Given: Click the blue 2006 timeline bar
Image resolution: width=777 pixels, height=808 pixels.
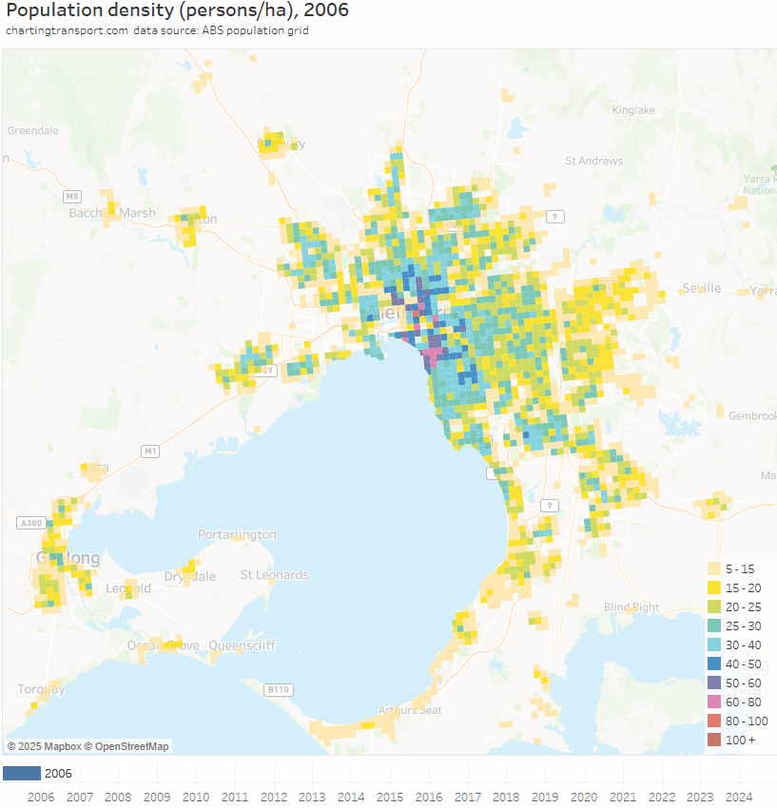Looking at the screenshot, I should 22,773.
